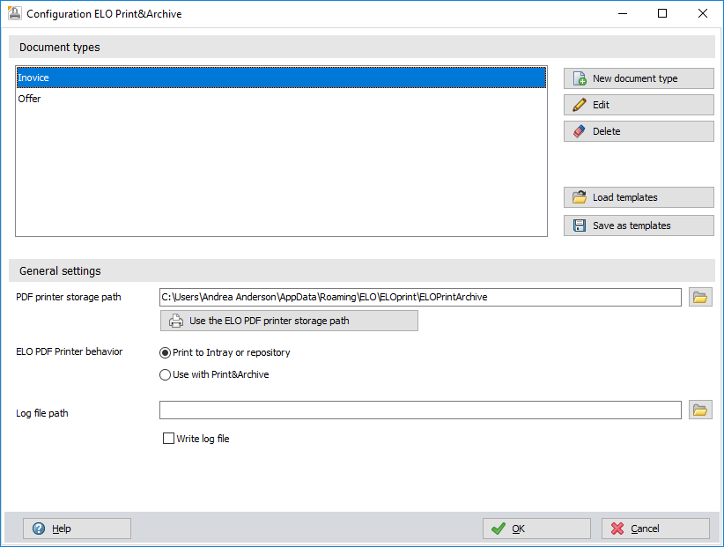The image size is (724, 547).
Task: Click the PDF printer storage path field
Action: [420, 297]
